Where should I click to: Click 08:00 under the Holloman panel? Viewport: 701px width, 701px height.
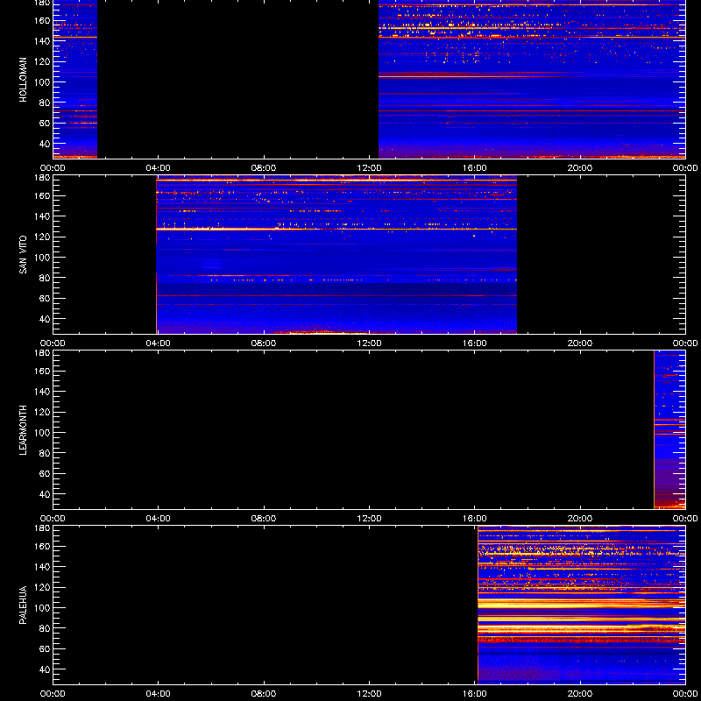click(x=264, y=168)
